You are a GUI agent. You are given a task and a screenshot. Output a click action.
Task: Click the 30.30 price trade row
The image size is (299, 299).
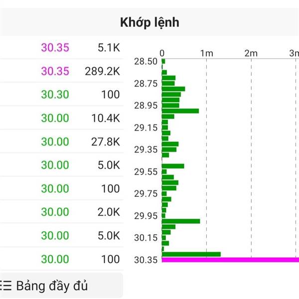click(x=80, y=95)
